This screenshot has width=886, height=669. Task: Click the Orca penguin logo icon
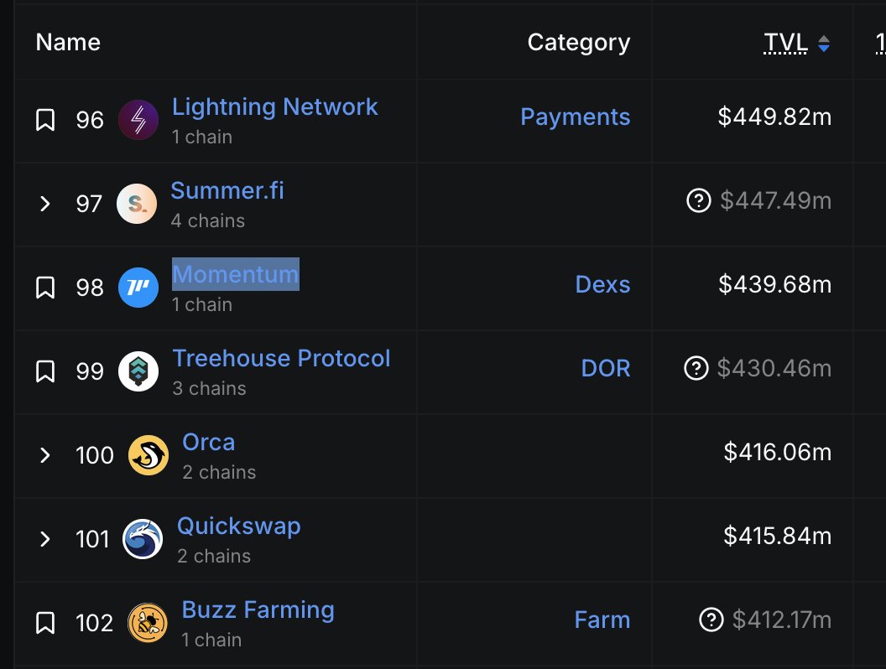(149, 455)
